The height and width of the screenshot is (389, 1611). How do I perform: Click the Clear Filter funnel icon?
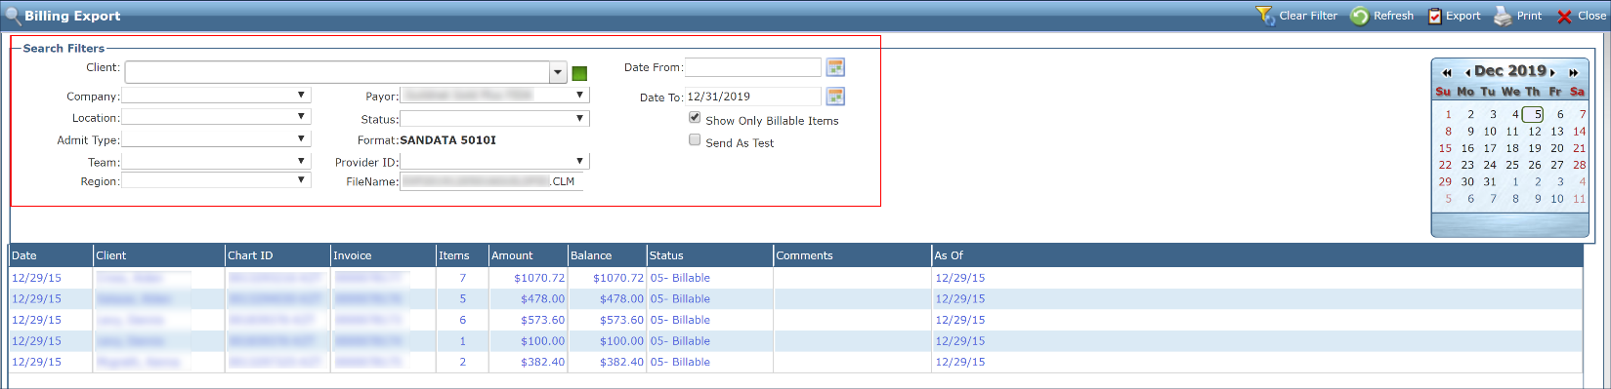click(x=1265, y=16)
